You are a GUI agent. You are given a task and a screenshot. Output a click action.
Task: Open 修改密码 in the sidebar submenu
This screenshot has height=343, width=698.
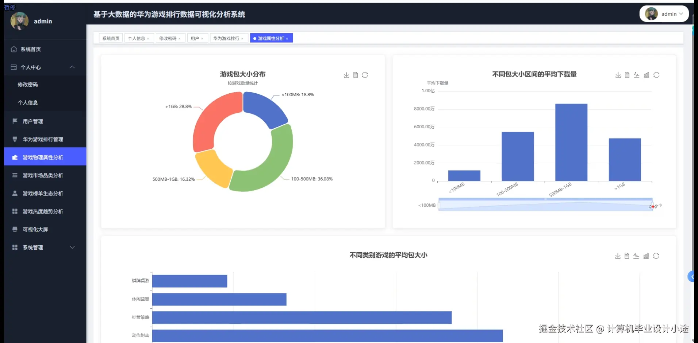point(28,85)
